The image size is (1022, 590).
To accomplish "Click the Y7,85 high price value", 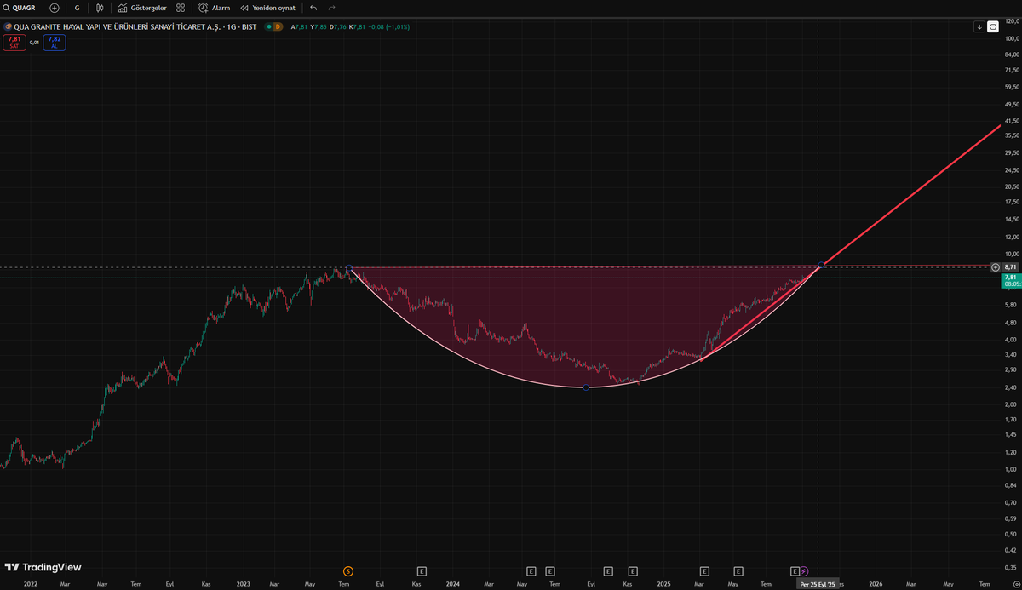I will pos(319,27).
